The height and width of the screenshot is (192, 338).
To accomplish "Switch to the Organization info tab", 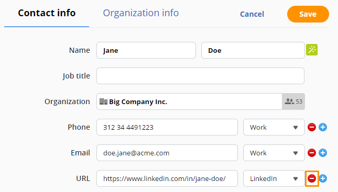I will (141, 13).
